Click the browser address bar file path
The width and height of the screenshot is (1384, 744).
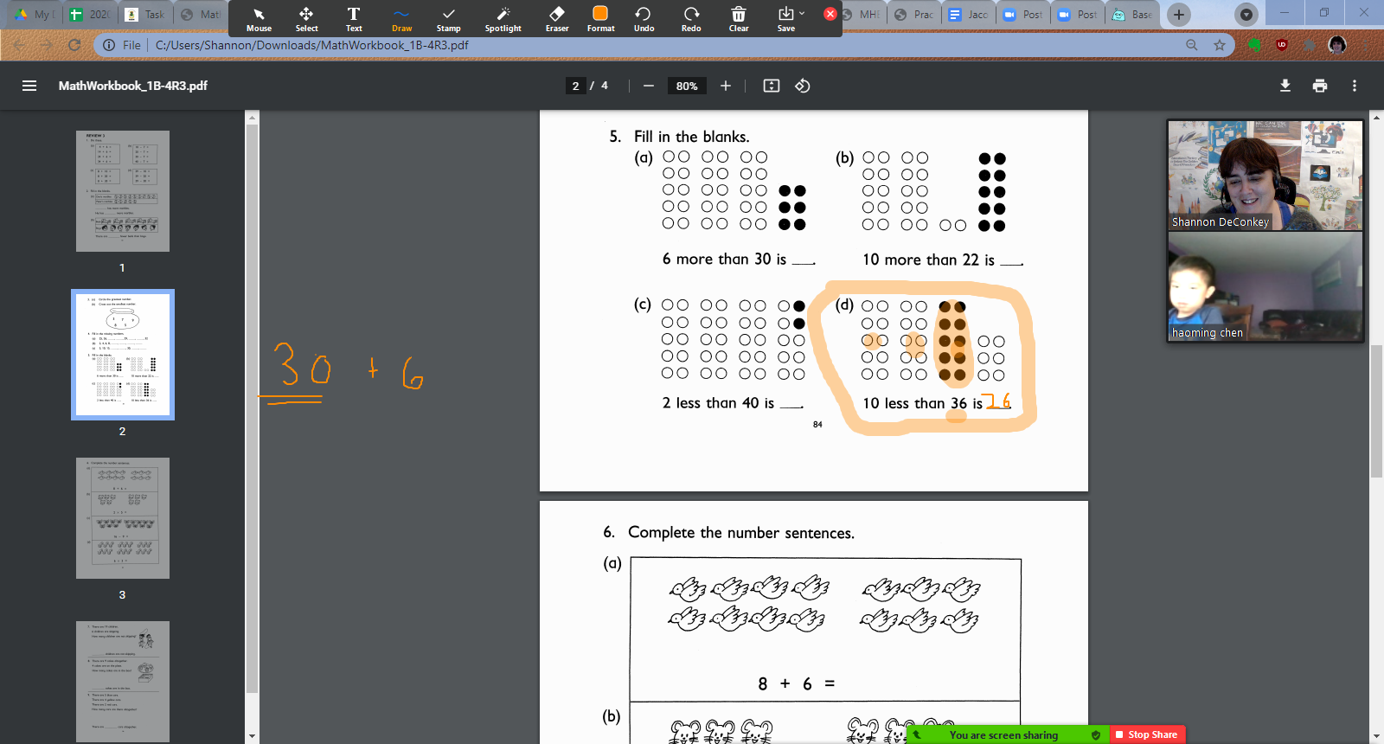312,45
